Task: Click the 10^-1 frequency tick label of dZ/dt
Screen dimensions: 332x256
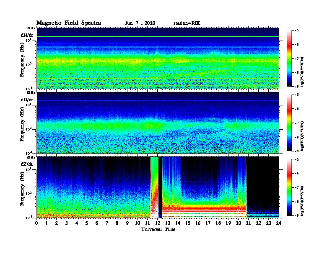Action: [x=29, y=217]
